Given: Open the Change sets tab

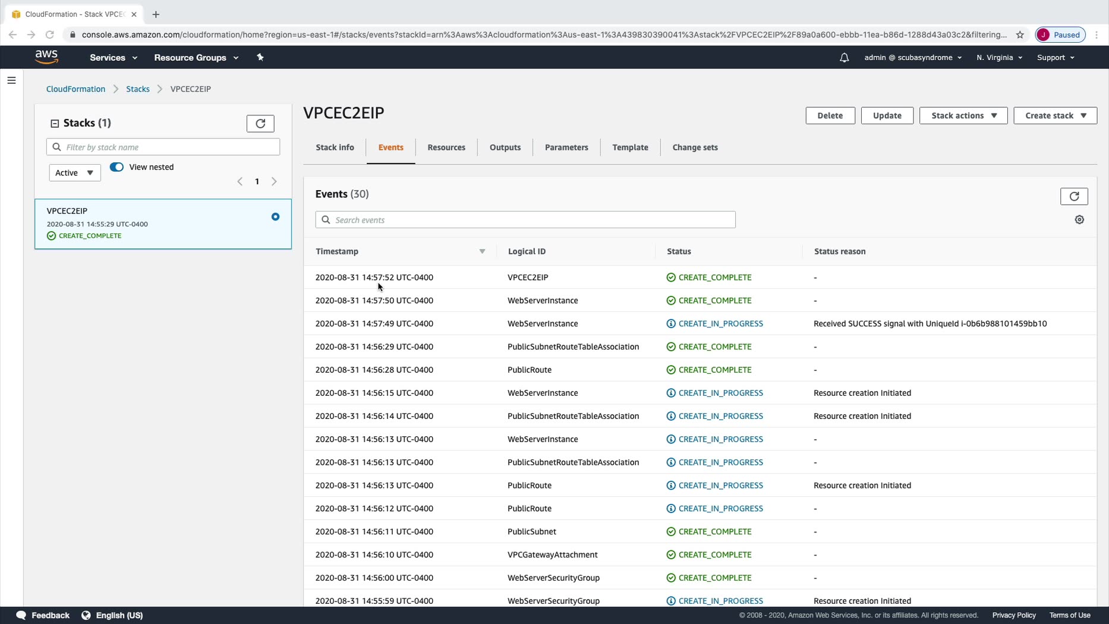Looking at the screenshot, I should (x=695, y=147).
